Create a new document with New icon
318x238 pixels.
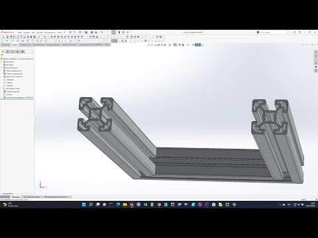75,32
